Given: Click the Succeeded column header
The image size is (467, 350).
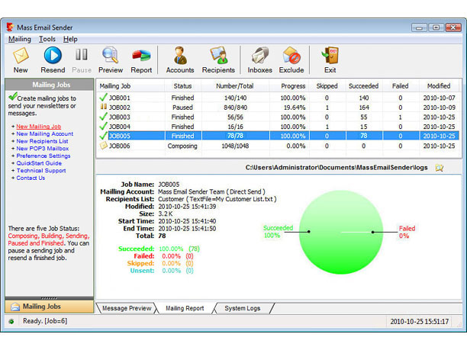Looking at the screenshot, I should [364, 86].
